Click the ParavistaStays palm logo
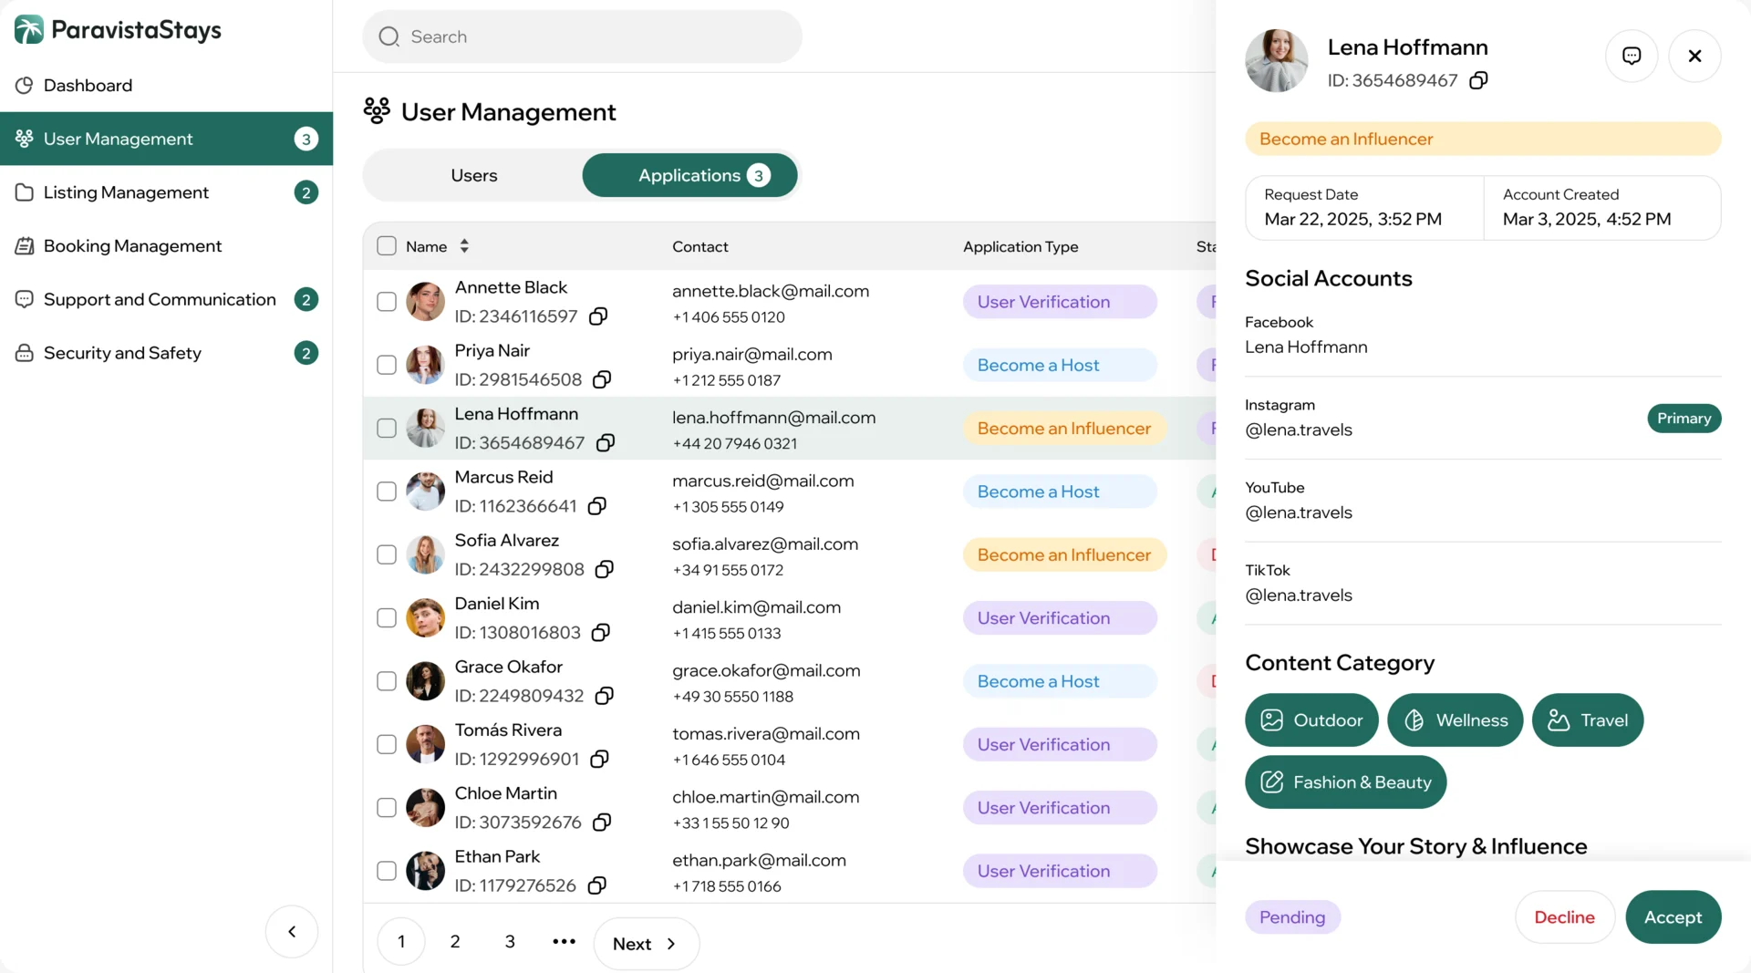Screen dimensions: 1751x973 (29, 30)
